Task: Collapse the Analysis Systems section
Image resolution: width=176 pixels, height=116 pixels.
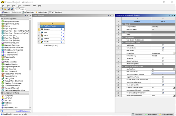Action: pos(2,18)
